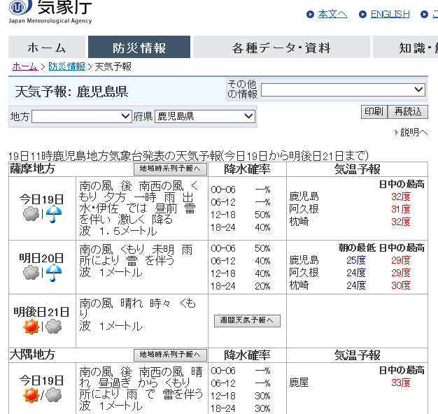Click cloud icon in 明後日21日 row
The width and height of the screenshot is (438, 414).
(x=54, y=327)
